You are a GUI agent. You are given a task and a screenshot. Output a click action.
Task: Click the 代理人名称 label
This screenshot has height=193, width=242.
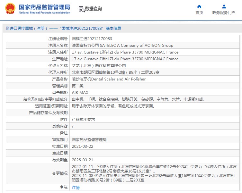[x=58, y=66]
